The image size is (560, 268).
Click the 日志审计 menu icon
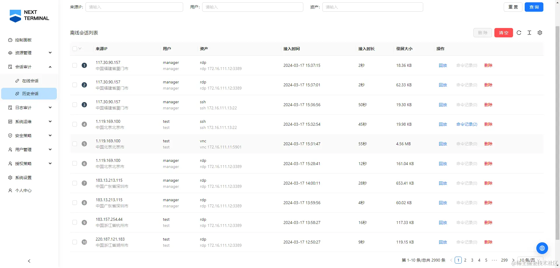click(10, 108)
